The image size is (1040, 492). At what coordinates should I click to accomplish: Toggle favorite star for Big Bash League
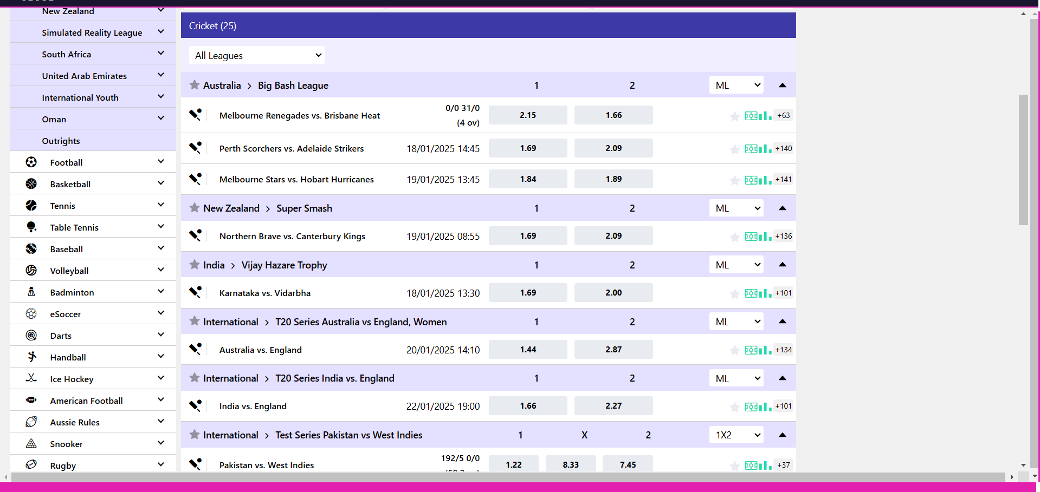click(195, 85)
